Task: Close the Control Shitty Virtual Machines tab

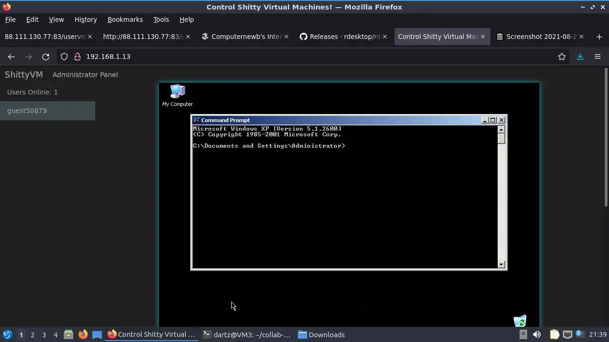Action: point(483,37)
